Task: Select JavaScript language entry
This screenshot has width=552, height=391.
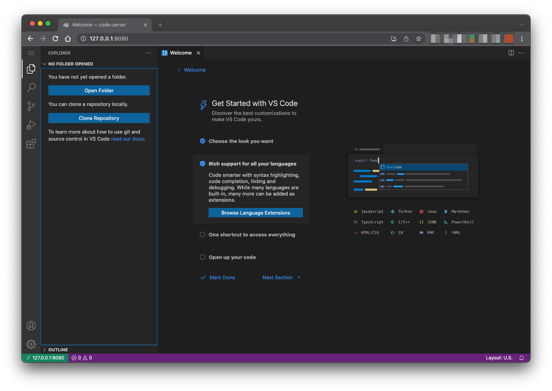Action: coord(368,211)
